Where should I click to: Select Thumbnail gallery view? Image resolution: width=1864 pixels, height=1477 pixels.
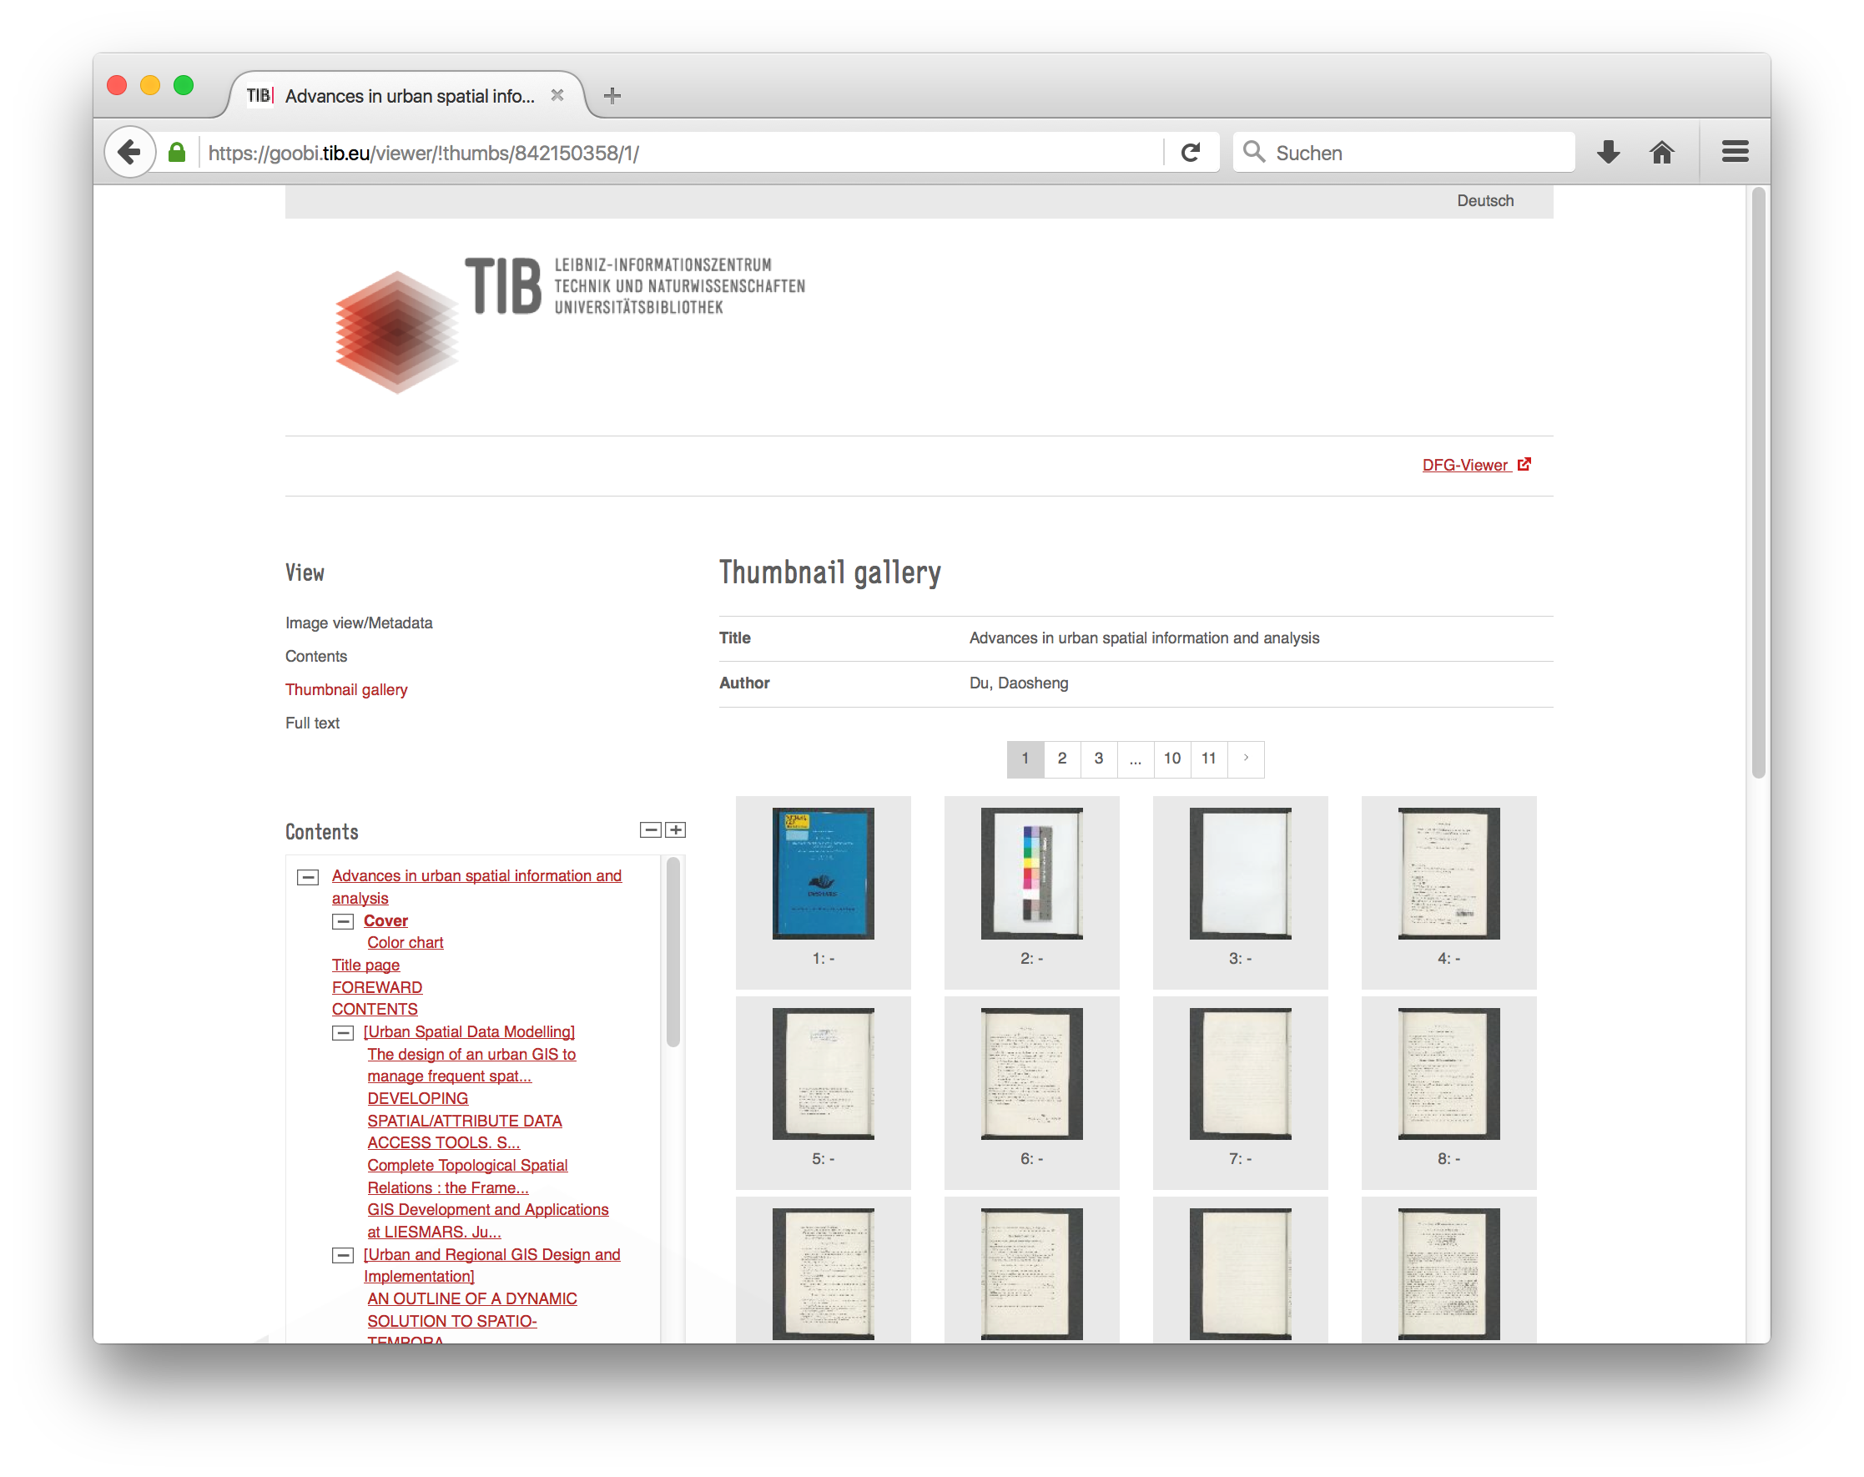pos(347,690)
